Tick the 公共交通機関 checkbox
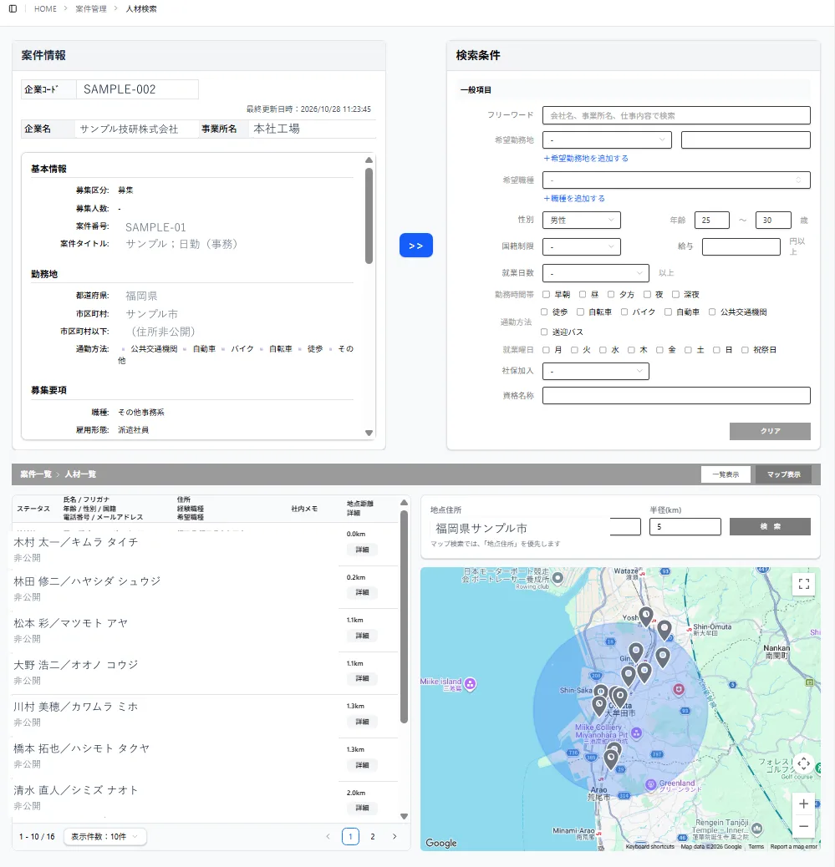Screen dimensions: 835x867 tap(712, 312)
